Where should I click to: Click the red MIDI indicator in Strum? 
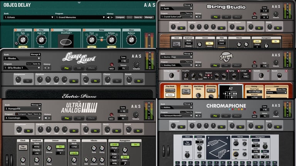coord(254,62)
